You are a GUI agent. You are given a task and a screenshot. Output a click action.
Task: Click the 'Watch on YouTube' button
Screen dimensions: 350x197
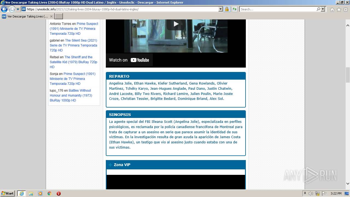129,60
